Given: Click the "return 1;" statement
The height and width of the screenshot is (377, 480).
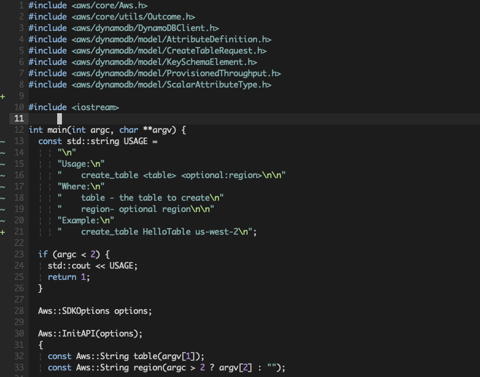Looking at the screenshot, I should 69,277.
